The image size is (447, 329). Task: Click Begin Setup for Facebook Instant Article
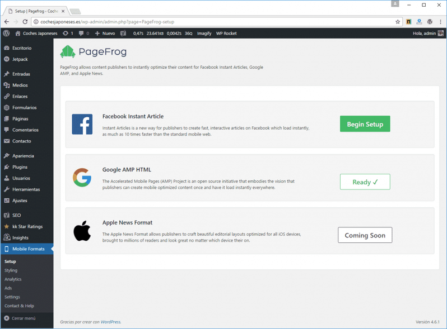point(365,123)
